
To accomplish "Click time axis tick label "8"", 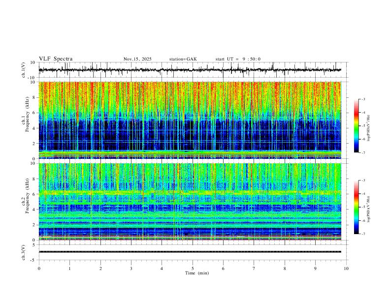I will tap(285, 269).
